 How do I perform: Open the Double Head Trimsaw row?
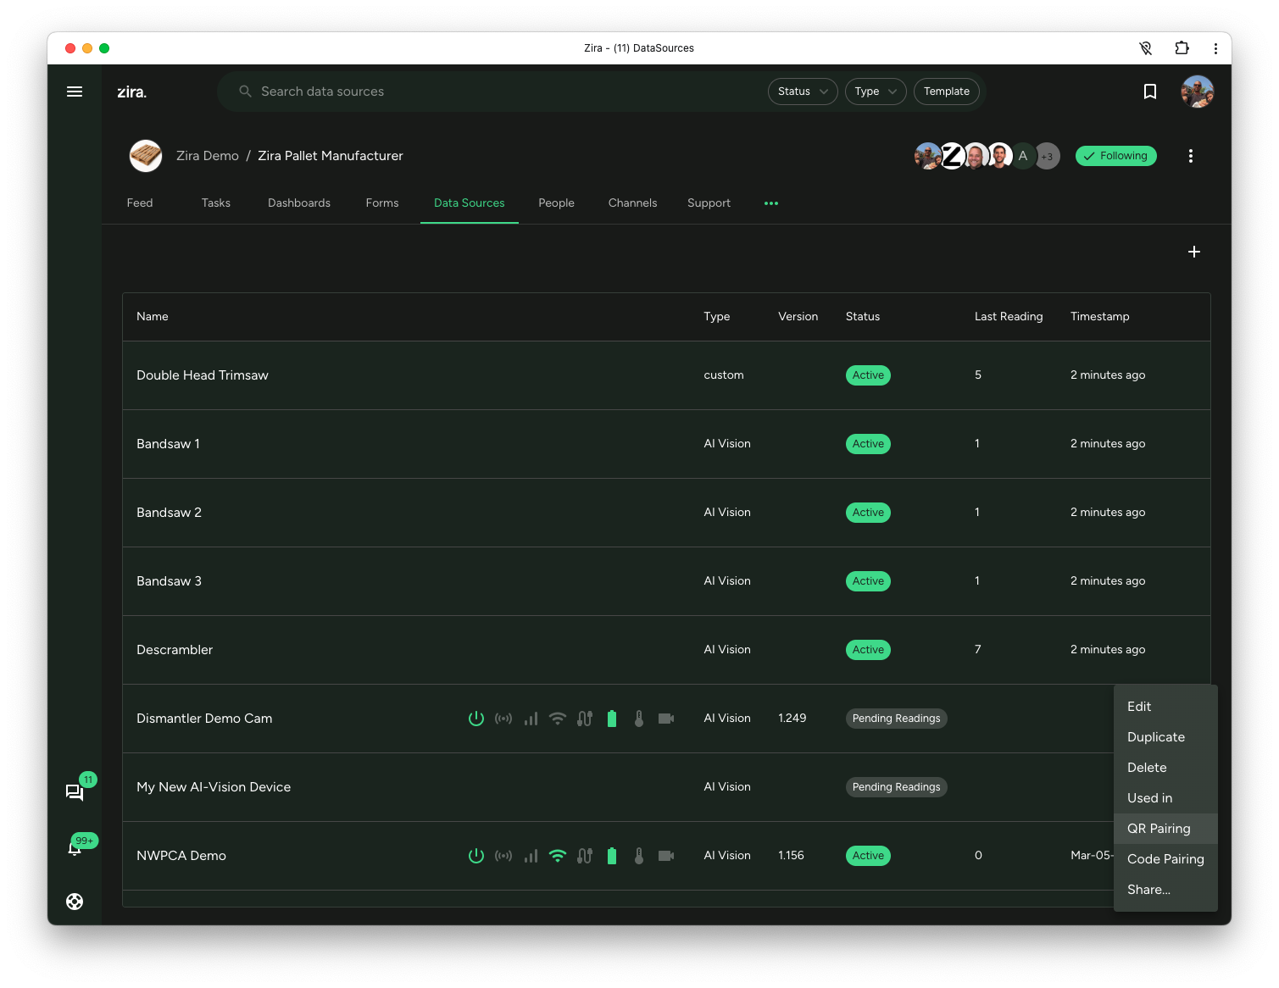click(666, 375)
